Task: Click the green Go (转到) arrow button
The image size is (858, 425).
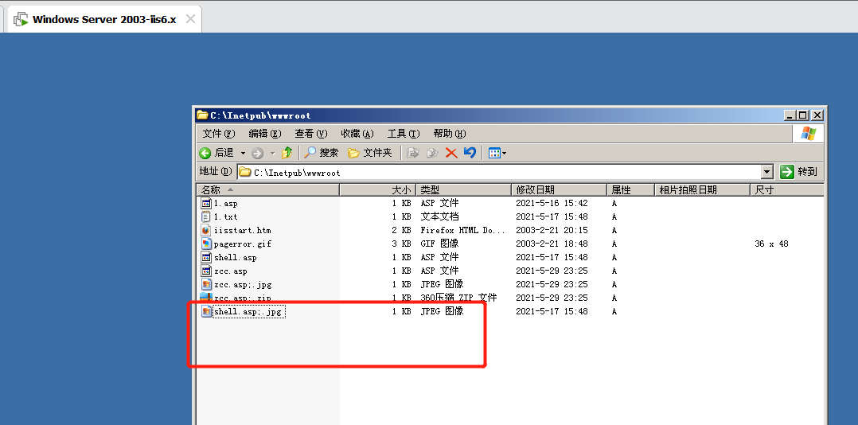Action: point(787,172)
